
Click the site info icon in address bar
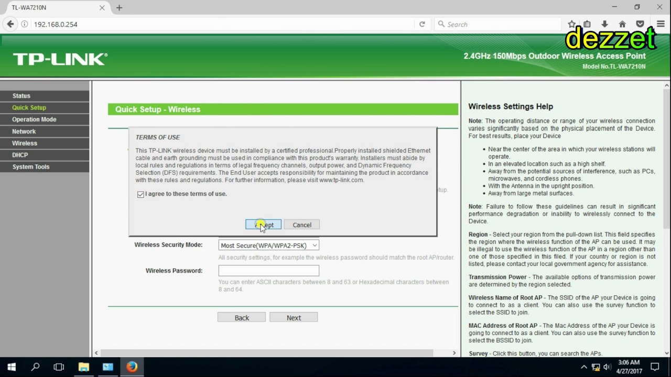(24, 24)
